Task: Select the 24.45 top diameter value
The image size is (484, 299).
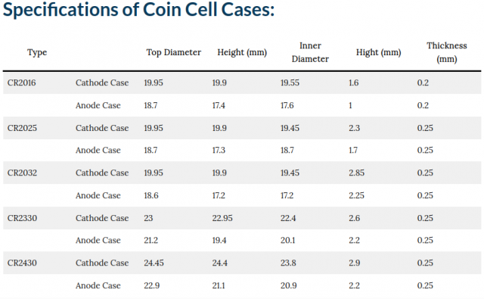Action: (154, 263)
